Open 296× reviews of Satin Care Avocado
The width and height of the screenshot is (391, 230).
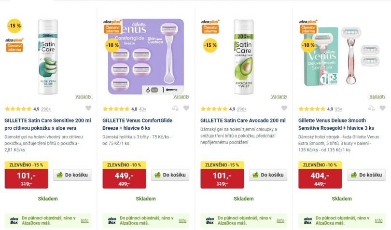pyautogui.click(x=242, y=109)
